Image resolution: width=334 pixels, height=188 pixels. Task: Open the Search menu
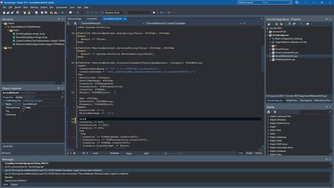(x=18, y=7)
